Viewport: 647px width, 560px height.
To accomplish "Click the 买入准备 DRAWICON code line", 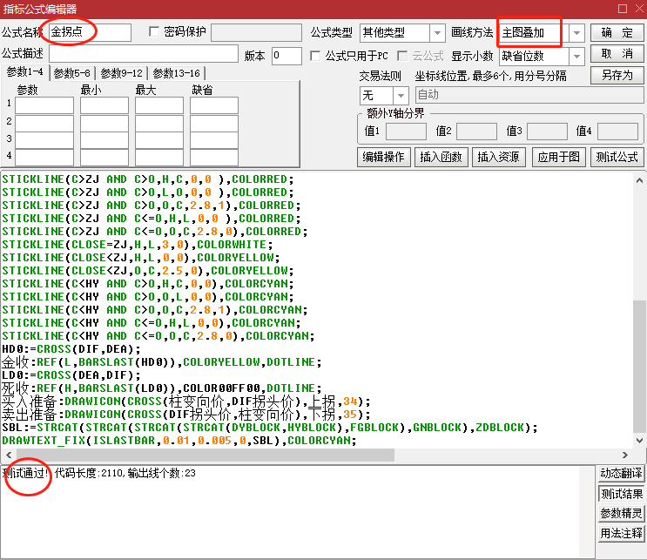I will tap(186, 401).
